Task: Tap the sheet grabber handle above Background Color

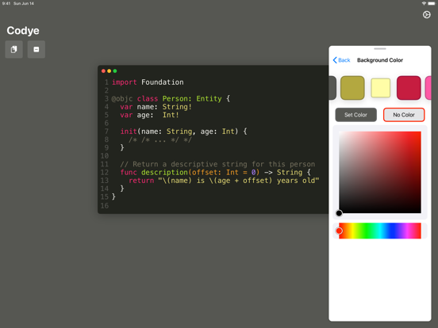Action: [x=380, y=49]
